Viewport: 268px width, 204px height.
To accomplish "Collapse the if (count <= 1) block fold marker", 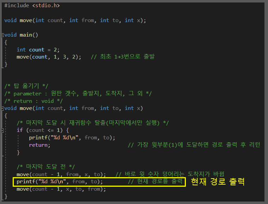I will pos(2,131).
